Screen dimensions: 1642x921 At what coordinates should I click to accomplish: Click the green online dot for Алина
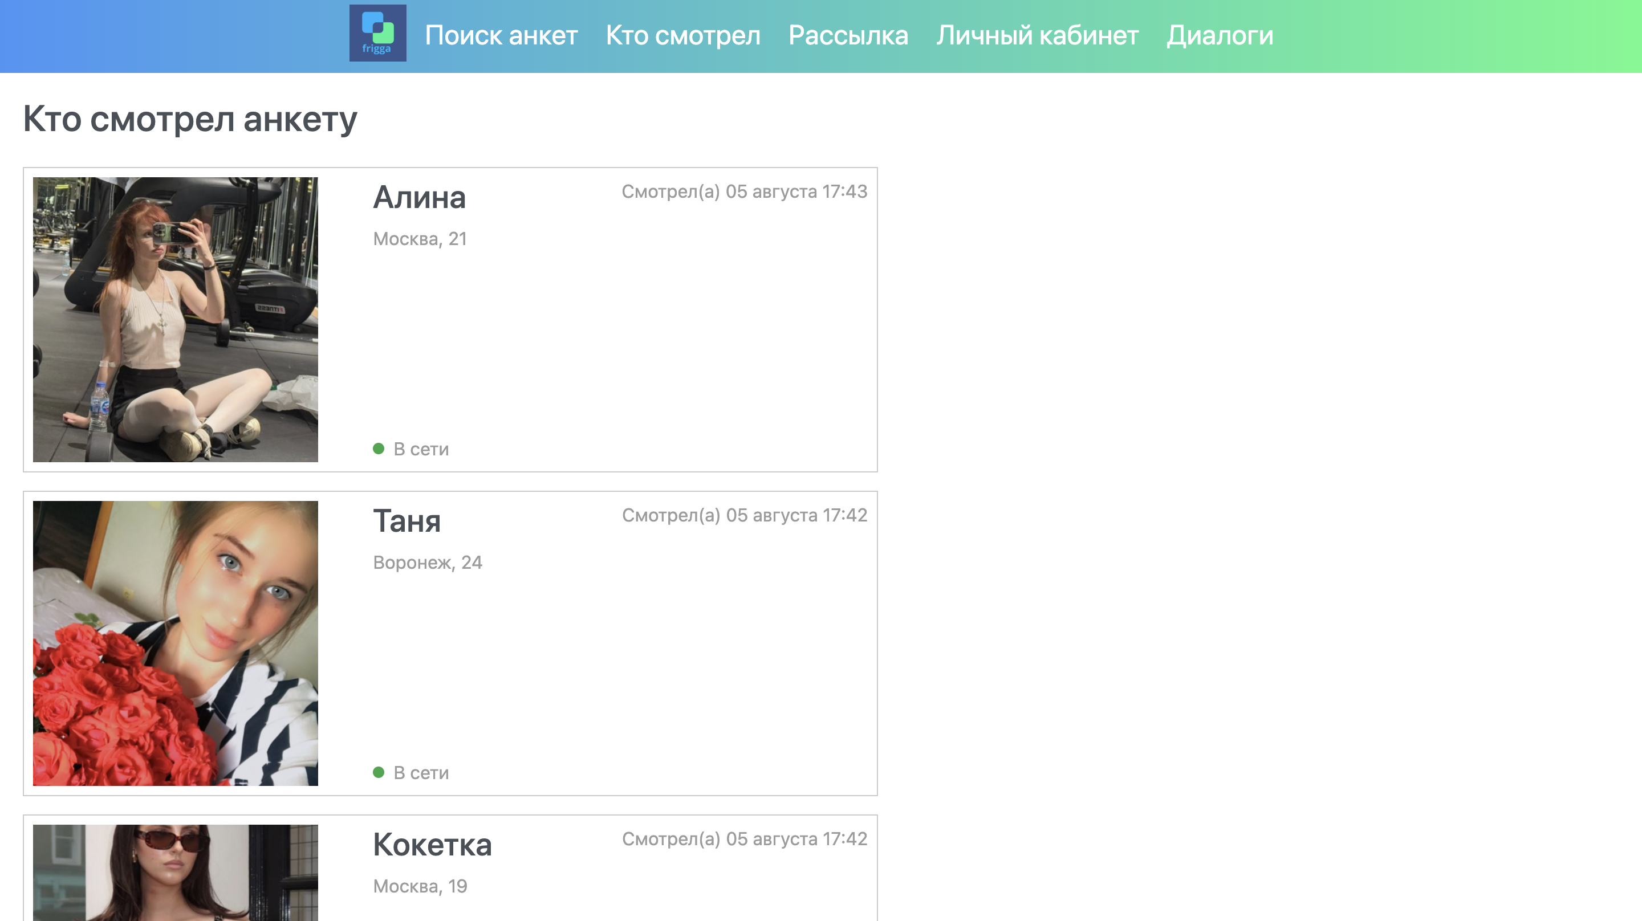point(379,449)
